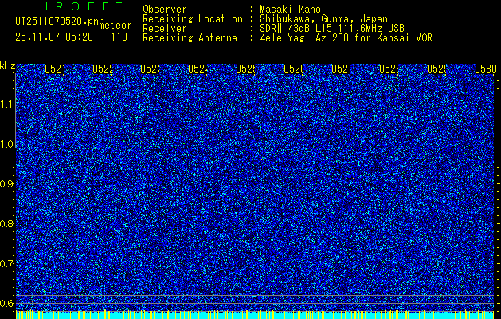This screenshot has height=319, width=501.
Task: Click the 0523 time marker
Action: pyautogui.click(x=151, y=69)
